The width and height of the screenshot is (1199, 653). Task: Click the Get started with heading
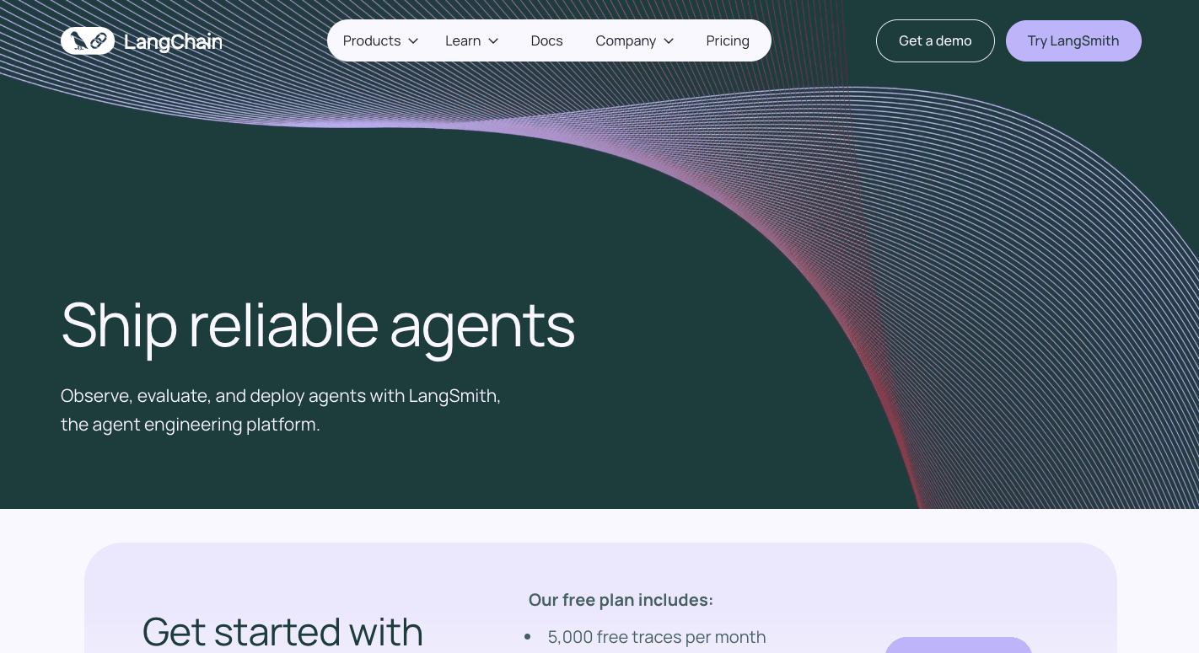point(282,631)
